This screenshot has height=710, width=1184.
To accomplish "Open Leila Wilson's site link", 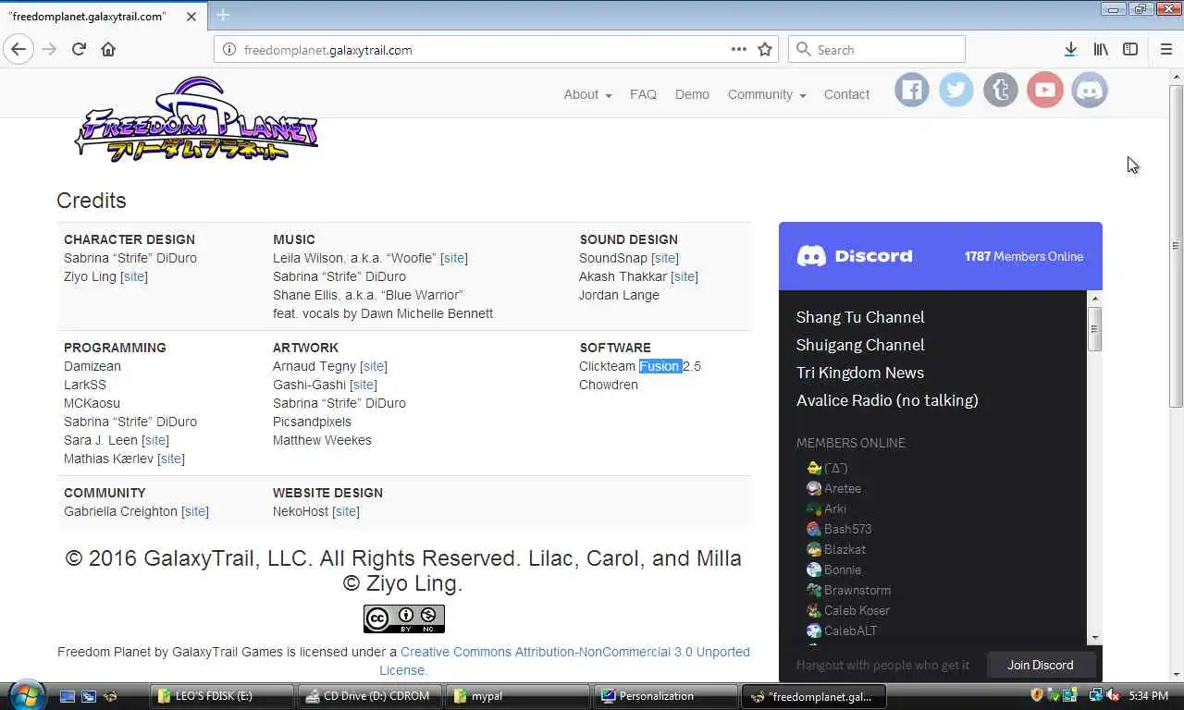I will coord(454,258).
